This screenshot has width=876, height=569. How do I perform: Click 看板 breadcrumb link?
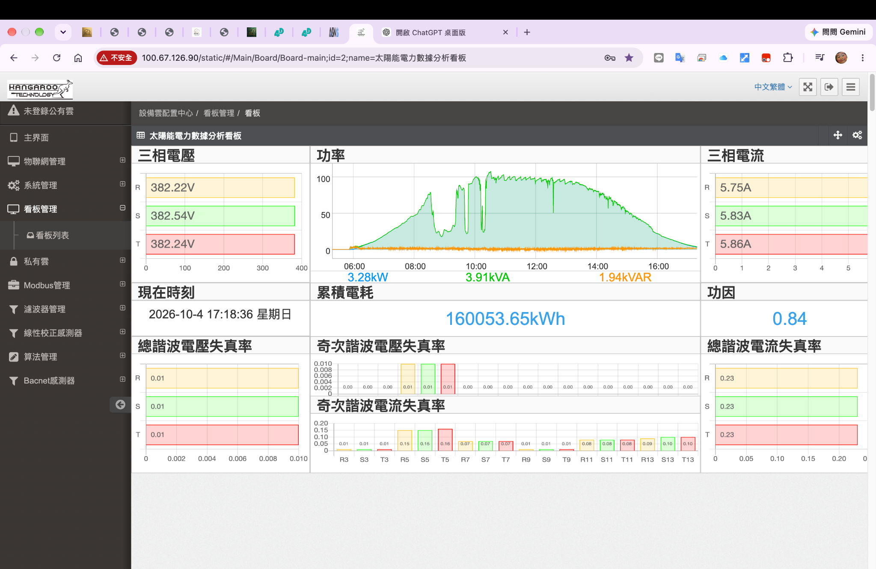click(252, 113)
